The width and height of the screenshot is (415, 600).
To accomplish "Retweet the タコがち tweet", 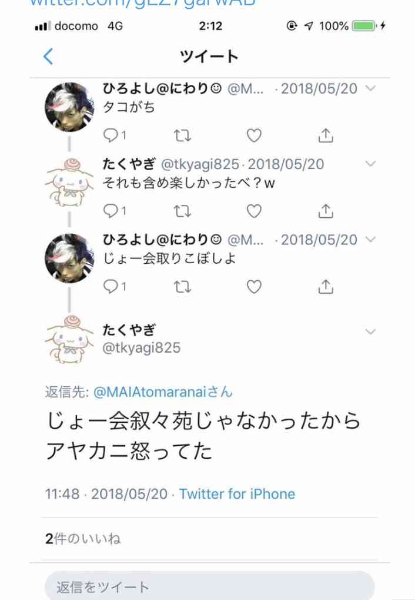I will [182, 135].
